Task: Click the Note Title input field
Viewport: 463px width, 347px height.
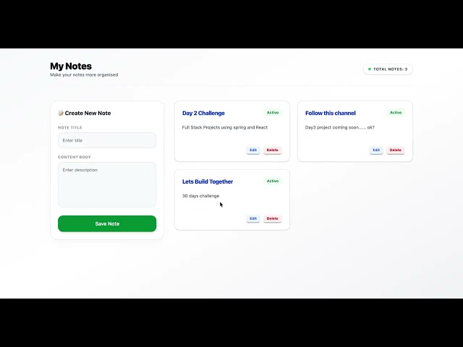Action: coord(107,140)
